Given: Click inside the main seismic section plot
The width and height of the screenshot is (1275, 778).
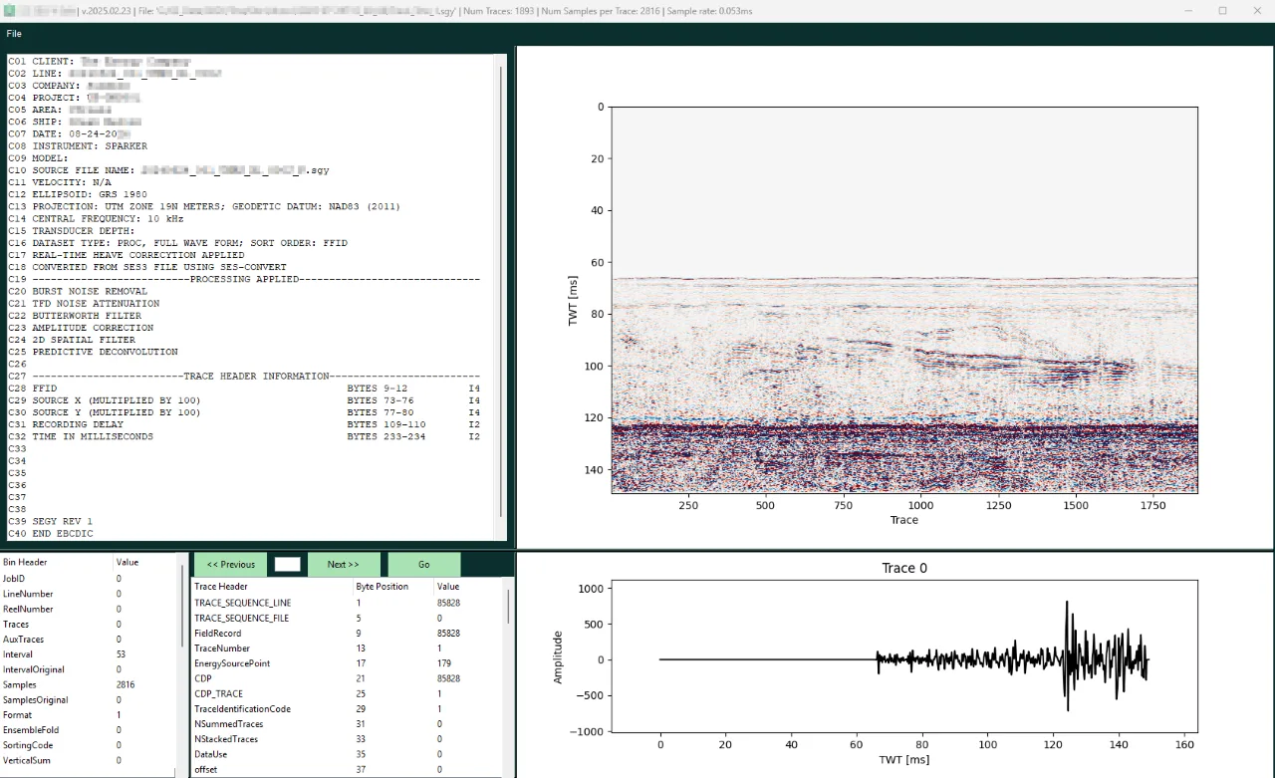Looking at the screenshot, I should [x=904, y=299].
